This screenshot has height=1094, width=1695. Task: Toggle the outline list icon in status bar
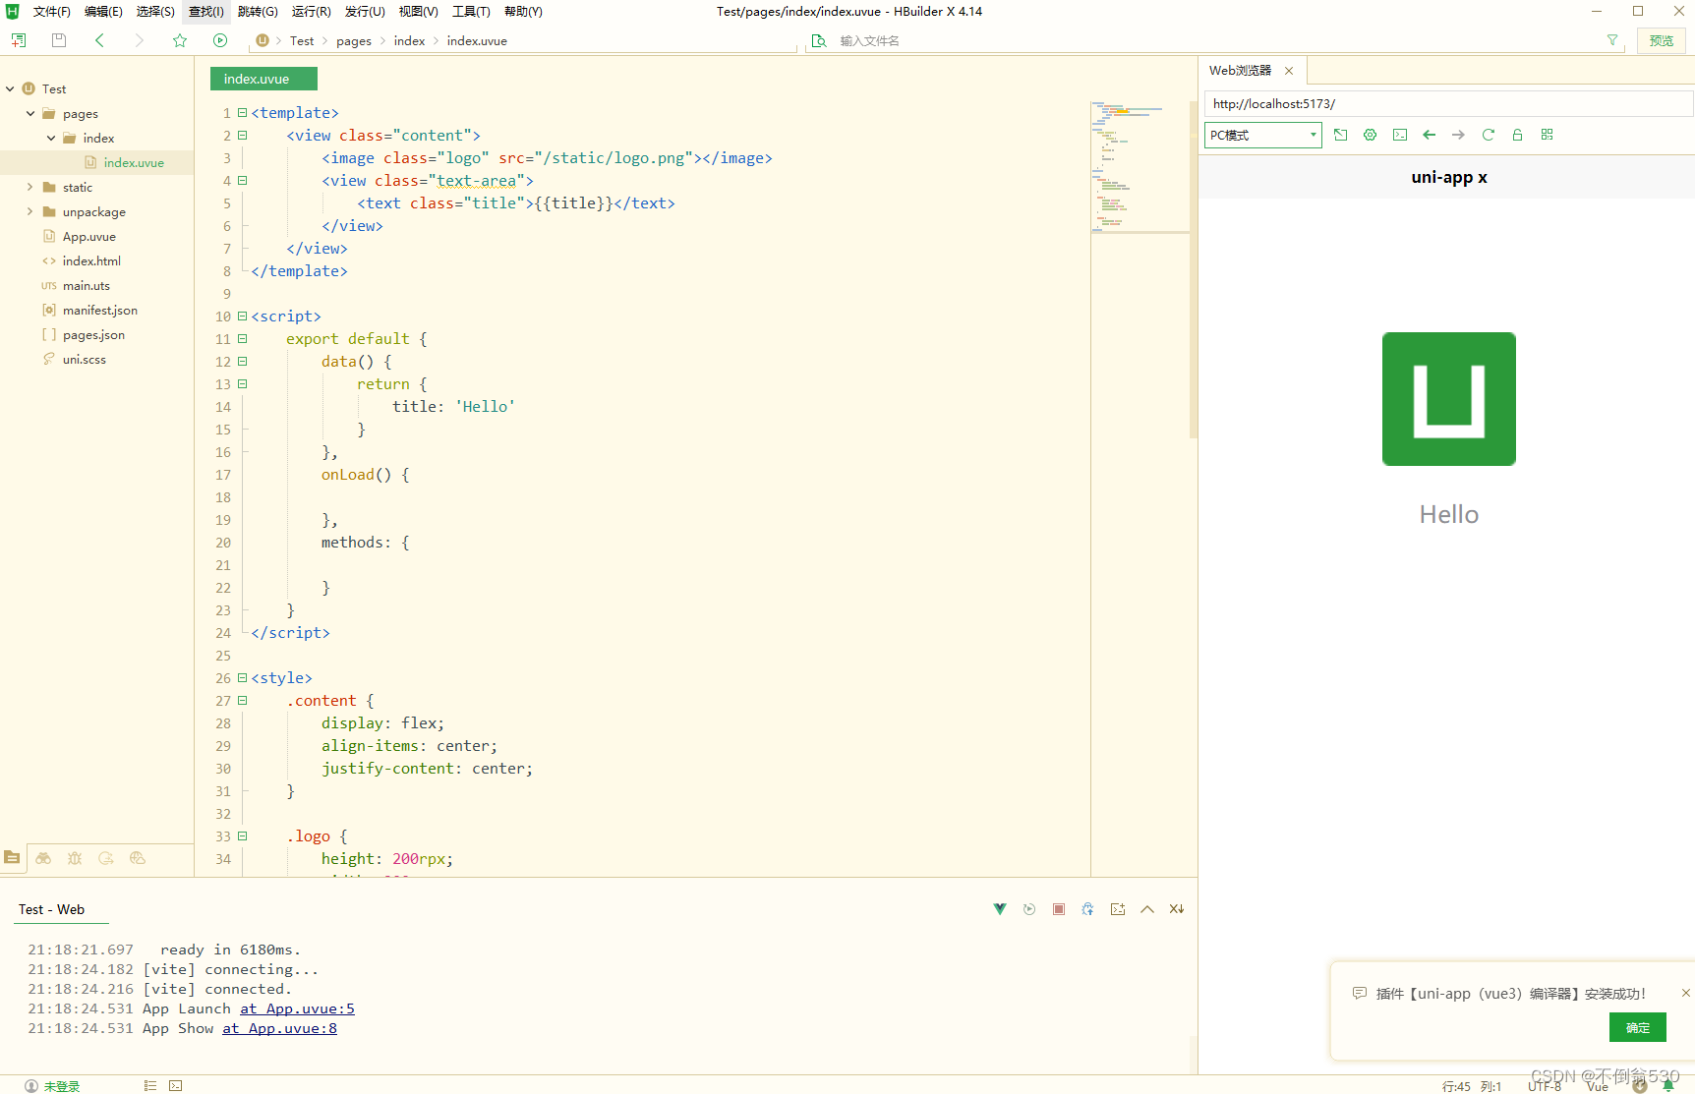pyautogui.click(x=150, y=1086)
